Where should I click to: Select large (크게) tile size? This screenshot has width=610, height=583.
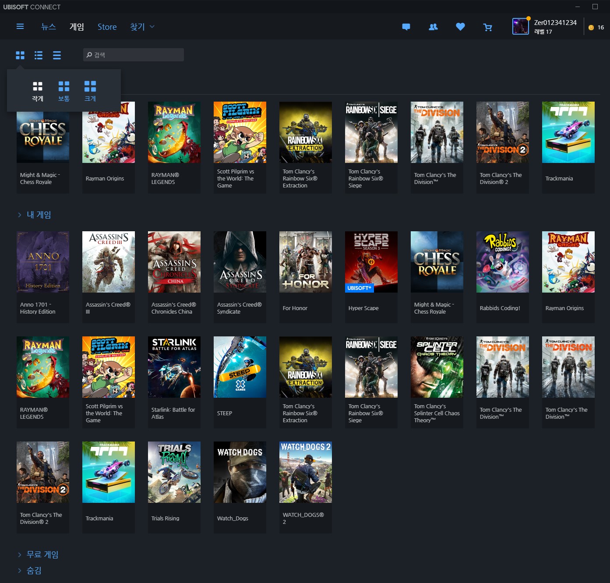pyautogui.click(x=90, y=91)
